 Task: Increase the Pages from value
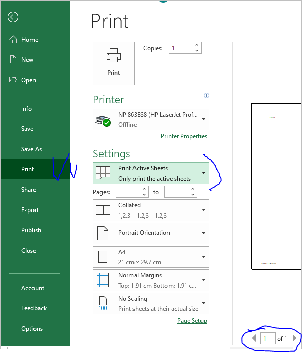[x=144, y=189]
